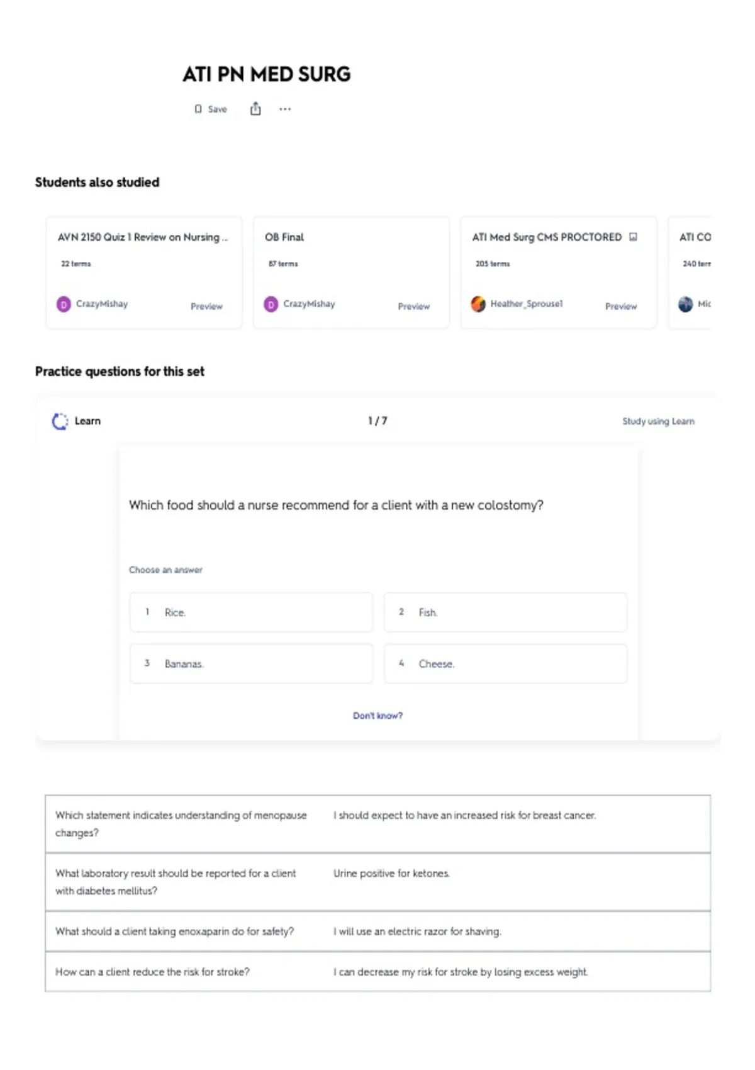Image resolution: width=755 pixels, height=1070 pixels.
Task: Click the menopause changes term row
Action: (x=377, y=824)
